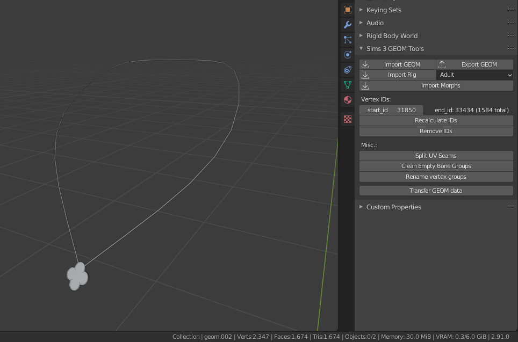Screen dimensions: 518x342
Task: Open the Object Constraints tab
Action: pyautogui.click(x=347, y=70)
